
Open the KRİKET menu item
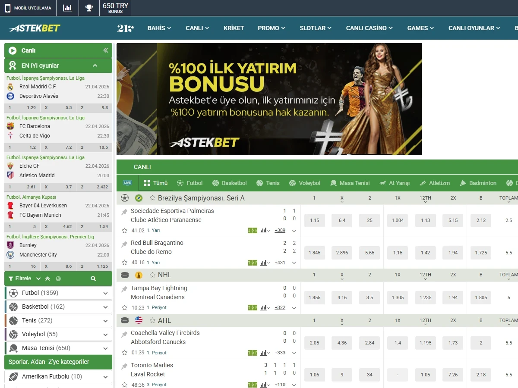[234, 28]
